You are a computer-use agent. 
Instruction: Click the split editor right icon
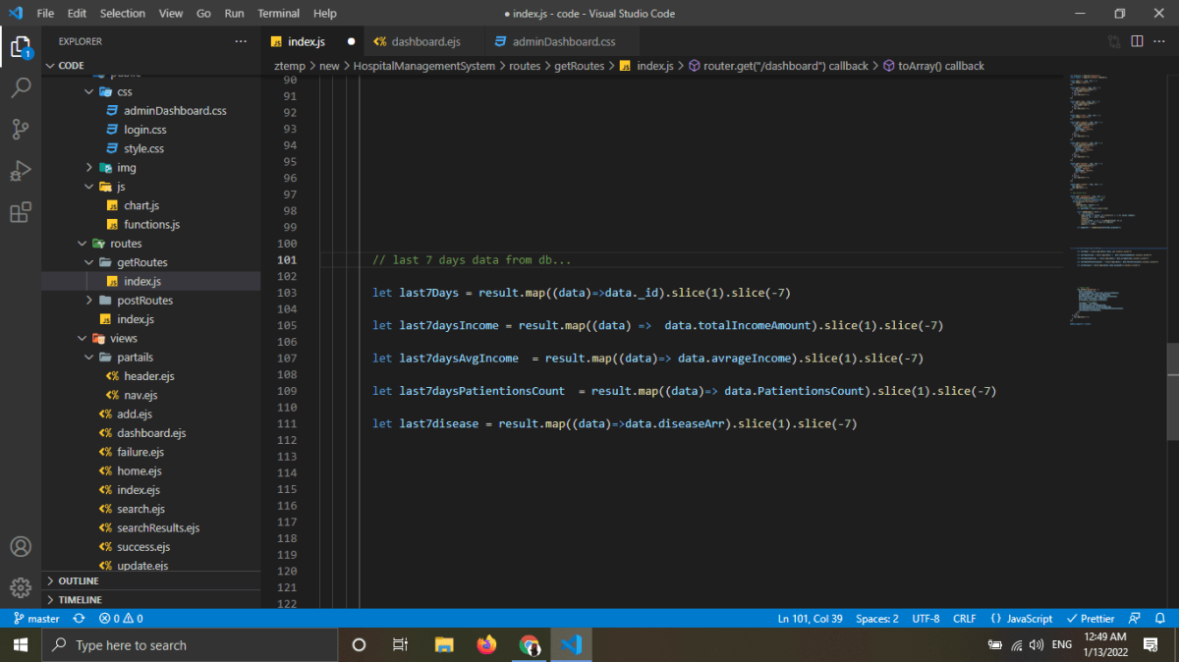click(x=1137, y=41)
